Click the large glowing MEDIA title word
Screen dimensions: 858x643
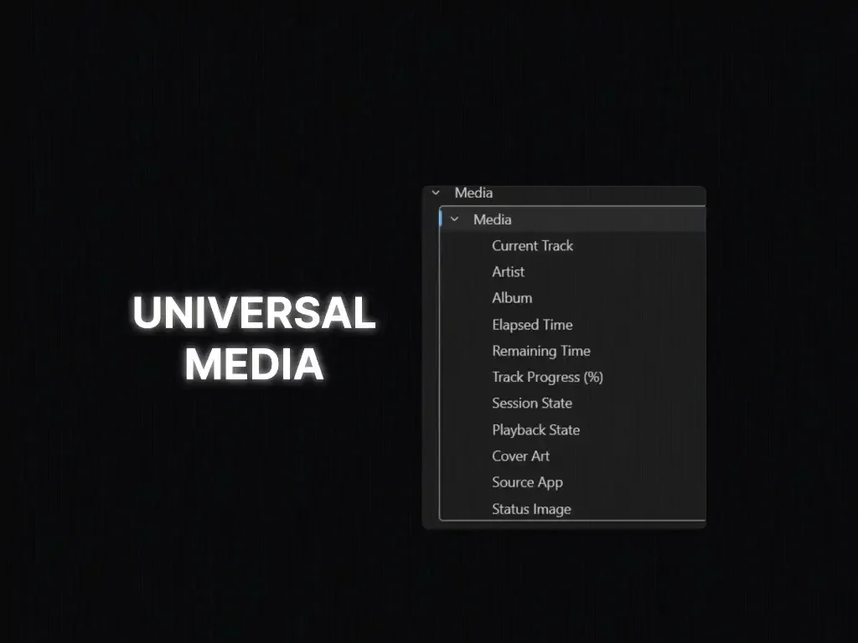254,364
